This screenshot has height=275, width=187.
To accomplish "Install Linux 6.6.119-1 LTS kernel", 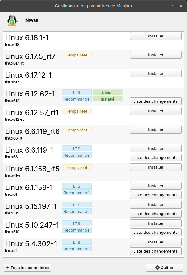I will [156, 149].
